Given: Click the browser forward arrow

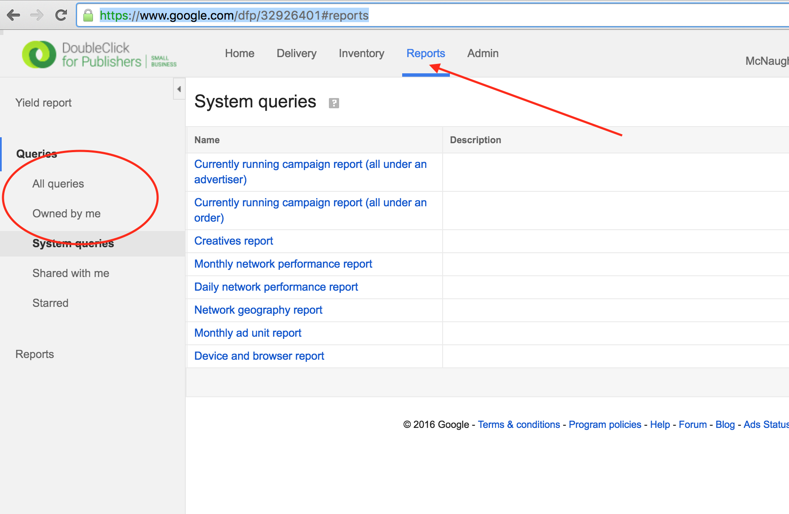Looking at the screenshot, I should [x=37, y=15].
